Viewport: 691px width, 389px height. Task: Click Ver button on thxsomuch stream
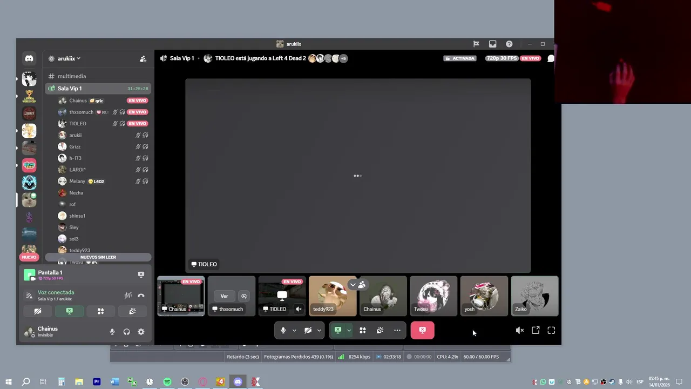(x=224, y=296)
